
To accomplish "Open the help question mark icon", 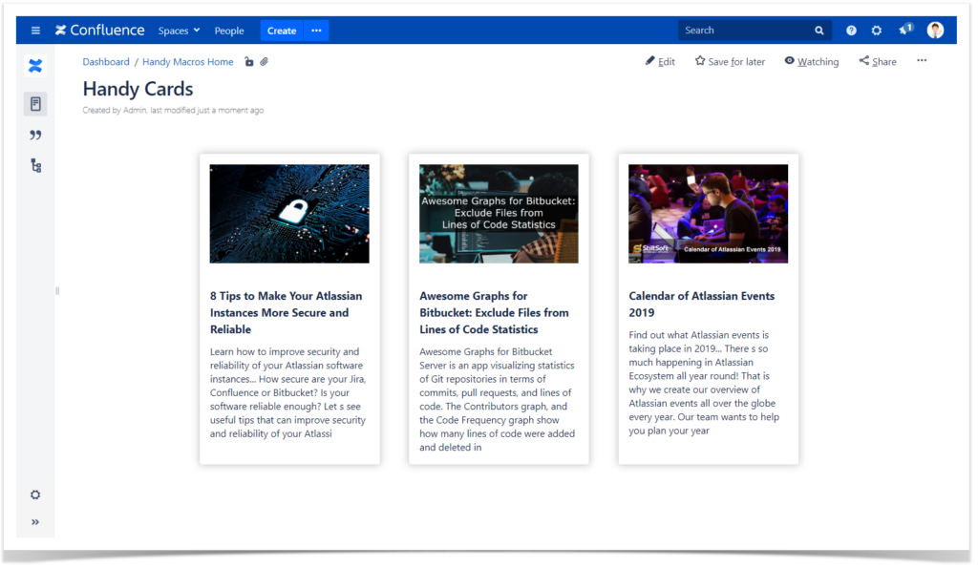I will (850, 30).
